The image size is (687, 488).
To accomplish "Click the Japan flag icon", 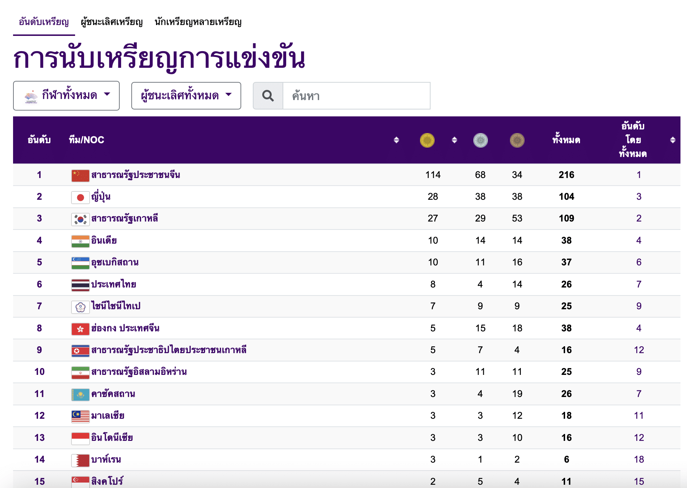I will click(x=80, y=197).
